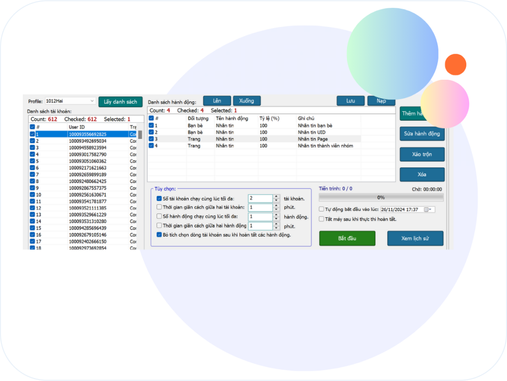Click the Tiến trình progress bar
Viewport: 507px width, 381px height.
[381, 198]
